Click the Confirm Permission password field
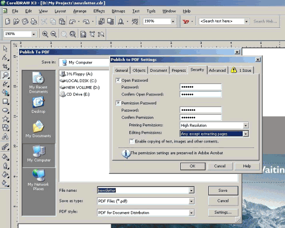Viewport: 285px width, 228px height. tap(201, 117)
